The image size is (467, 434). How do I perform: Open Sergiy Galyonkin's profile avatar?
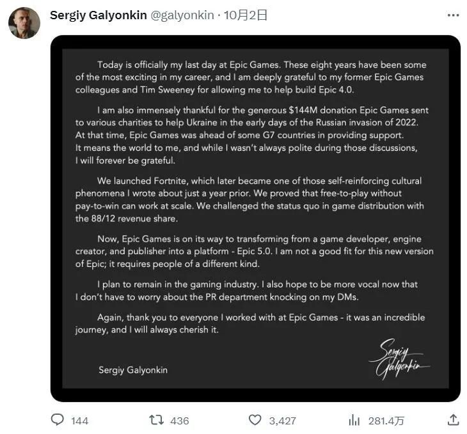(24, 23)
